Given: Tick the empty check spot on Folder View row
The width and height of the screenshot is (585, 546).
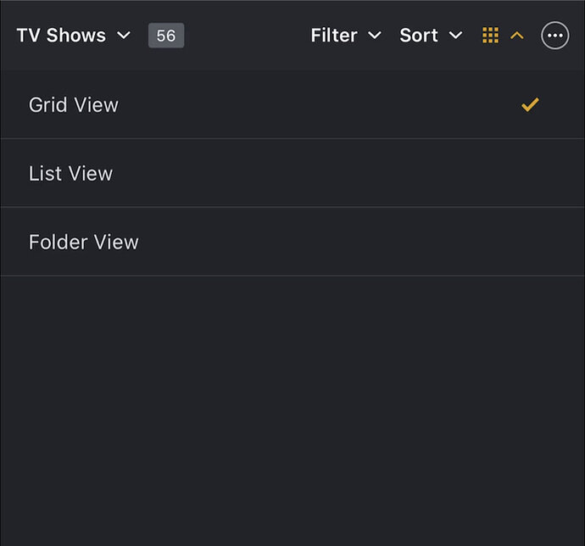Looking at the screenshot, I should pos(530,242).
